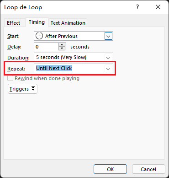Viewport: 169px width, 178px height.
Task: Click the clock icon beside After Previous
Action: point(39,36)
